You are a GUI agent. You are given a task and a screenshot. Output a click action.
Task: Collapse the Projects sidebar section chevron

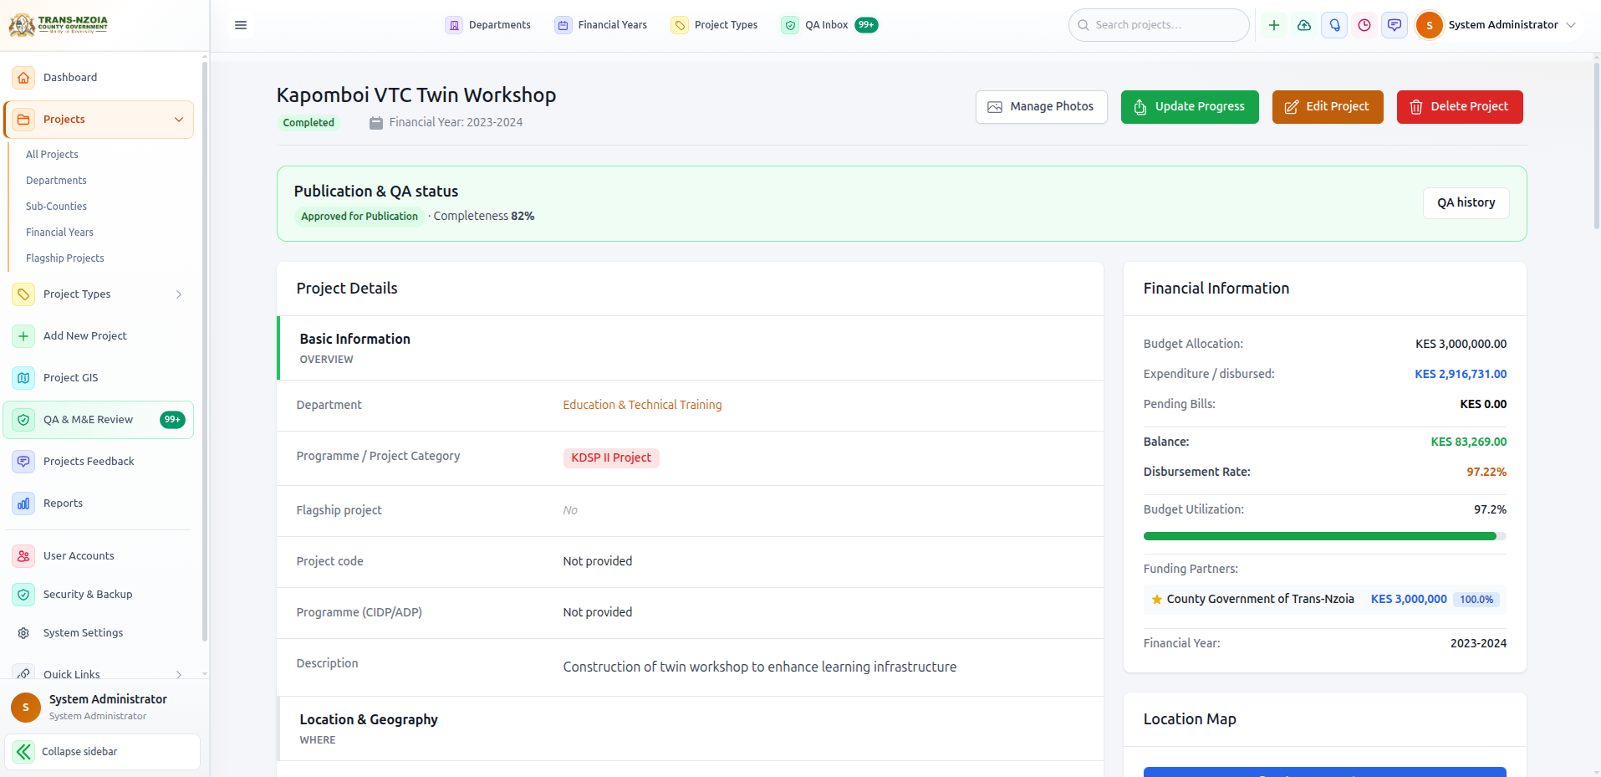pos(179,120)
